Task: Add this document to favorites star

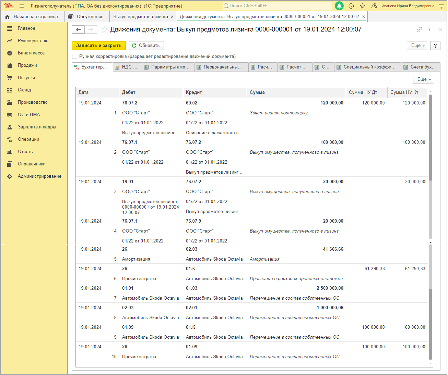Action: [104, 30]
